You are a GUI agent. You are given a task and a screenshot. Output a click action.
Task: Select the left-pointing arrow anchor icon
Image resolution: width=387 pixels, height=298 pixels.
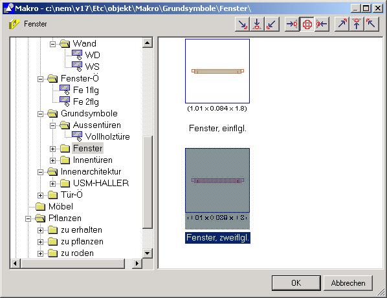point(322,24)
